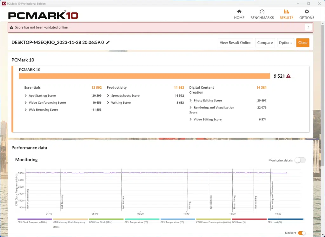This screenshot has width=325, height=237.
Task: Click the pencil icon to rename the result
Action: click(108, 42)
